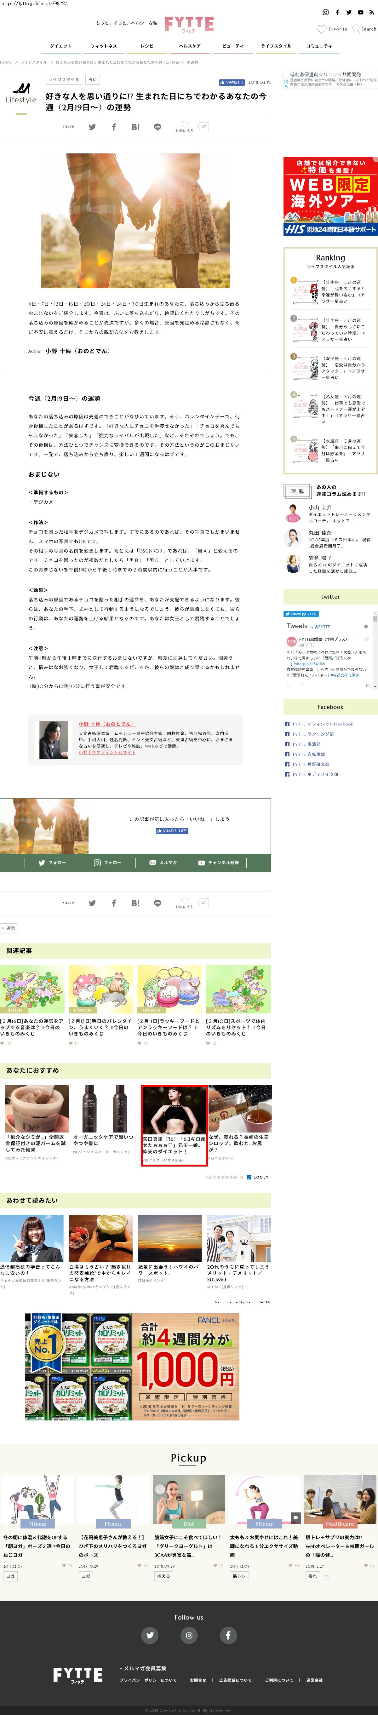Click the Instagram フォロー button in green bar

point(107,862)
